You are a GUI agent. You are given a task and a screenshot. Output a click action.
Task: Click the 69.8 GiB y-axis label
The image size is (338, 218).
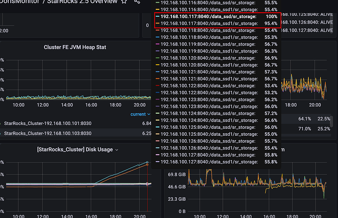coord(176,174)
